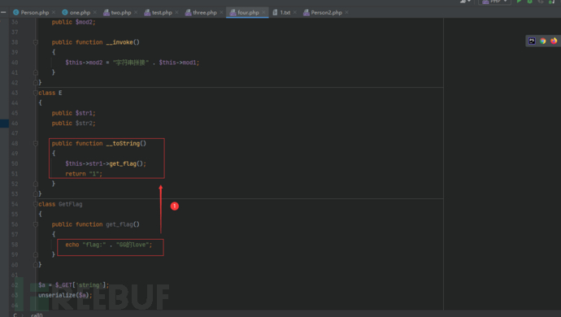This screenshot has width=561, height=317.
Task: Open the test.php editor tab
Action: click(162, 12)
